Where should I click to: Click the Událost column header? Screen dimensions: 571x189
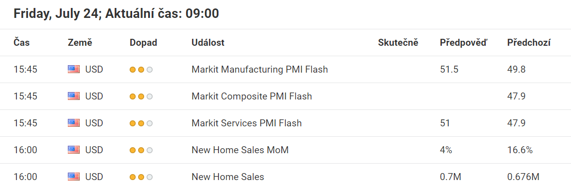click(x=208, y=43)
